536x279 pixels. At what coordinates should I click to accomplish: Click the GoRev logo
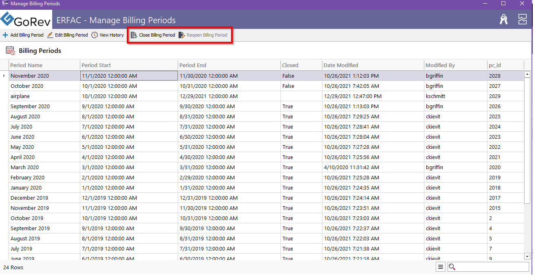click(26, 20)
